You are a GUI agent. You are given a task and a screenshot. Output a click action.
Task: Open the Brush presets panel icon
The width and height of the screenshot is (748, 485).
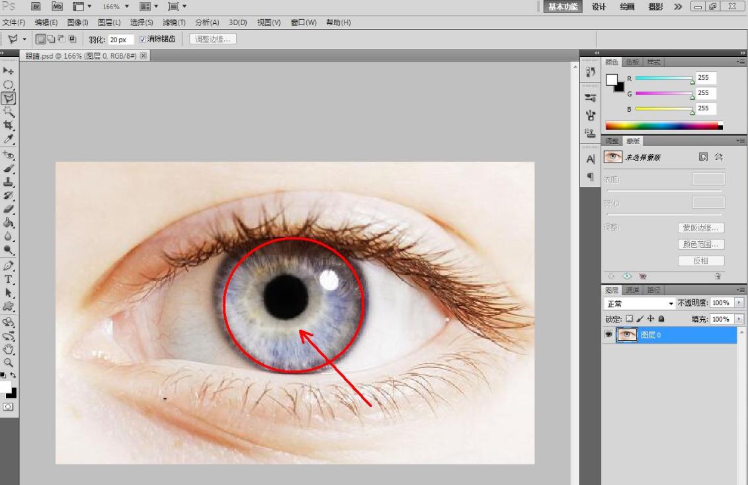pos(591,97)
